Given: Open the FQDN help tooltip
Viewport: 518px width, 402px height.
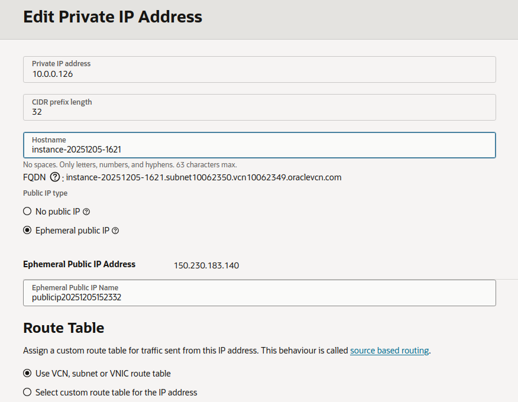Looking at the screenshot, I should (54, 177).
